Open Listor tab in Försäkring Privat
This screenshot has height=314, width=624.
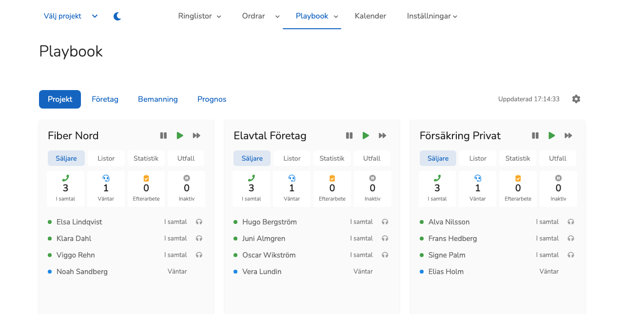click(478, 158)
